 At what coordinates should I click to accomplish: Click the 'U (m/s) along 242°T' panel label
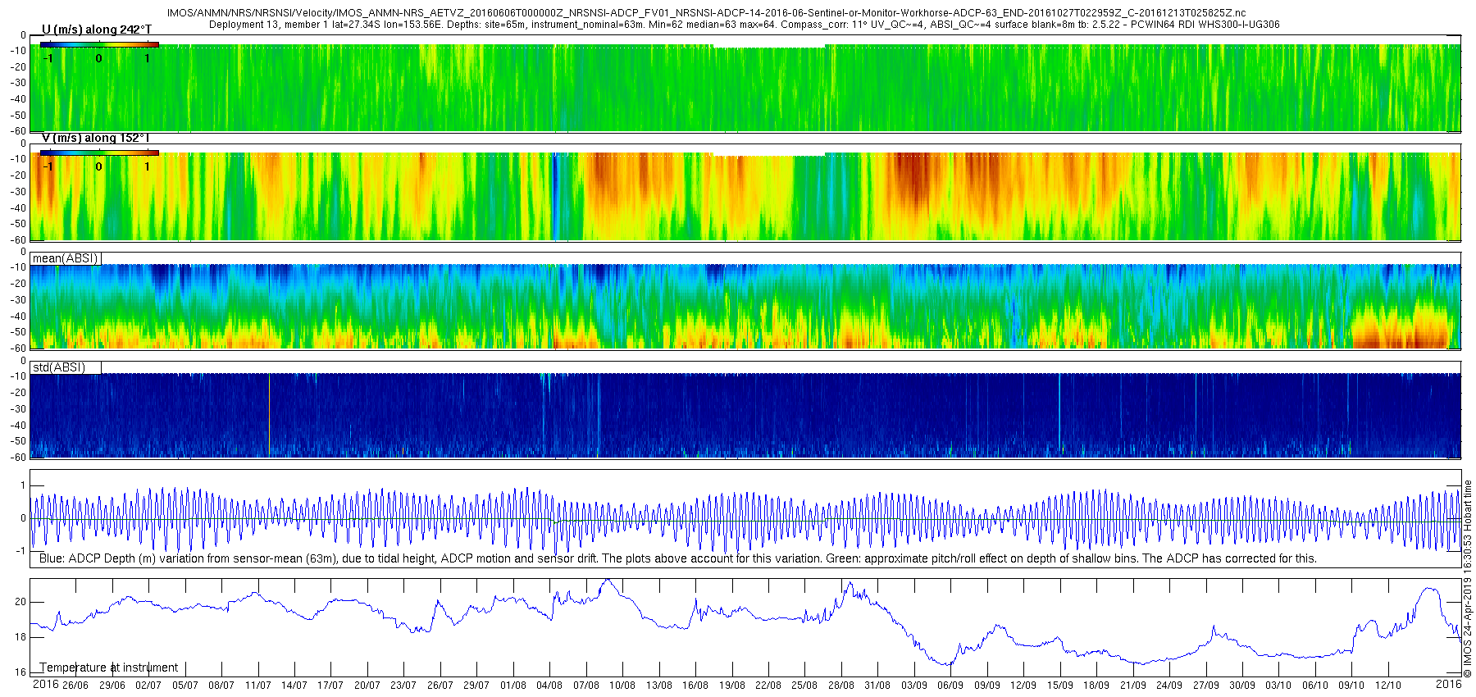click(97, 30)
